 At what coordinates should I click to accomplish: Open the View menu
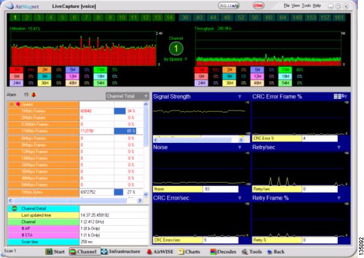click(x=296, y=6)
